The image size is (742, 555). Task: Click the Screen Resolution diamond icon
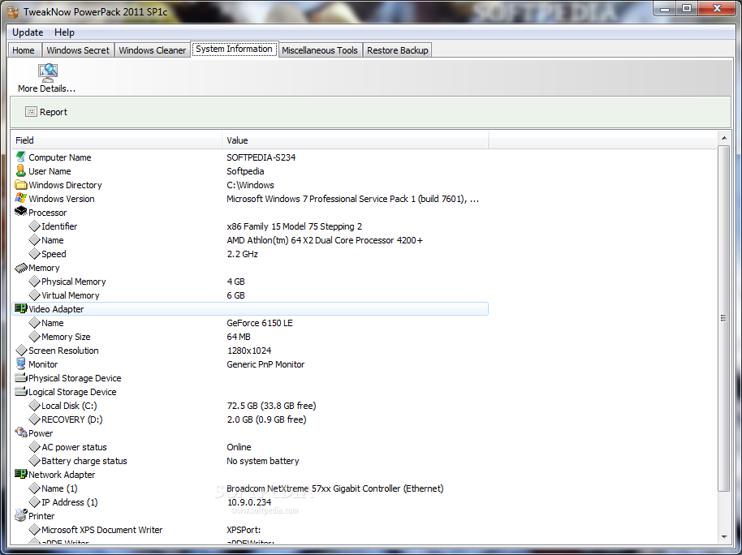click(x=21, y=351)
